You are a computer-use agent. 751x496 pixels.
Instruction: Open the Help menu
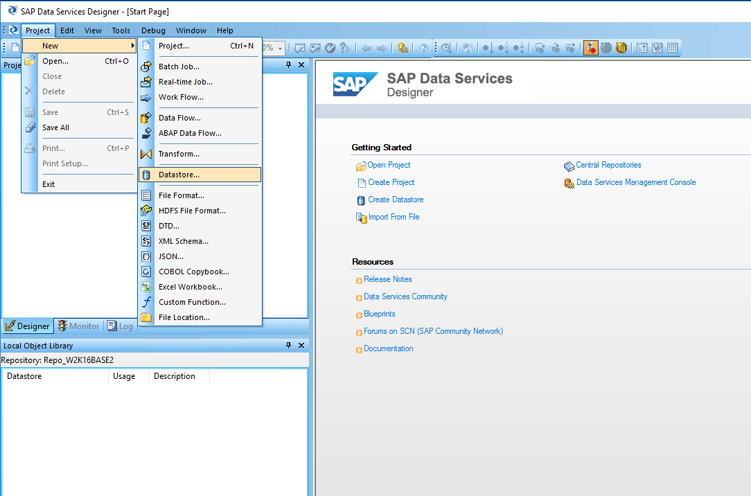pyautogui.click(x=224, y=30)
